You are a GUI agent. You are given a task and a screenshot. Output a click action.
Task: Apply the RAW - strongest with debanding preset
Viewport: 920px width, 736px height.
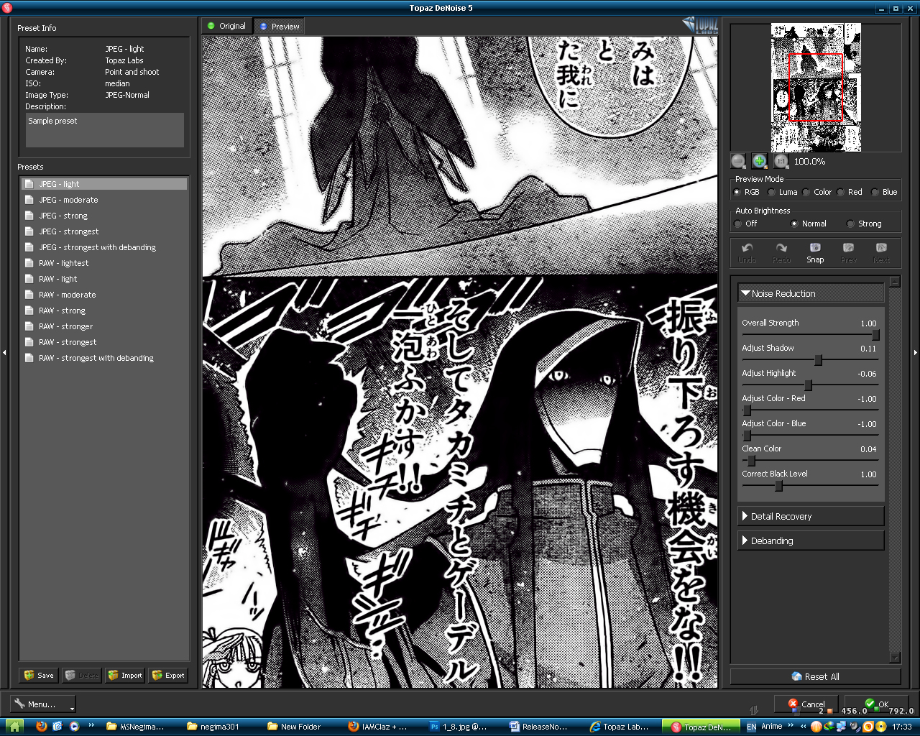[x=104, y=358]
